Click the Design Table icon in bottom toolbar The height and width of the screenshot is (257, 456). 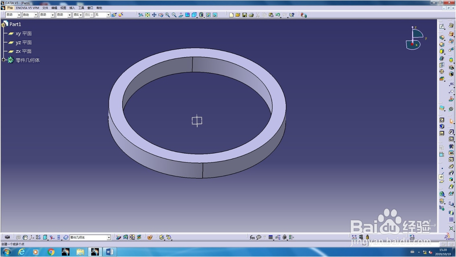(270, 237)
